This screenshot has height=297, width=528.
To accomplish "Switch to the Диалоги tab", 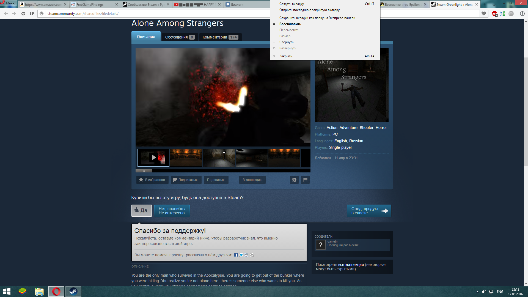I will coord(246,4).
